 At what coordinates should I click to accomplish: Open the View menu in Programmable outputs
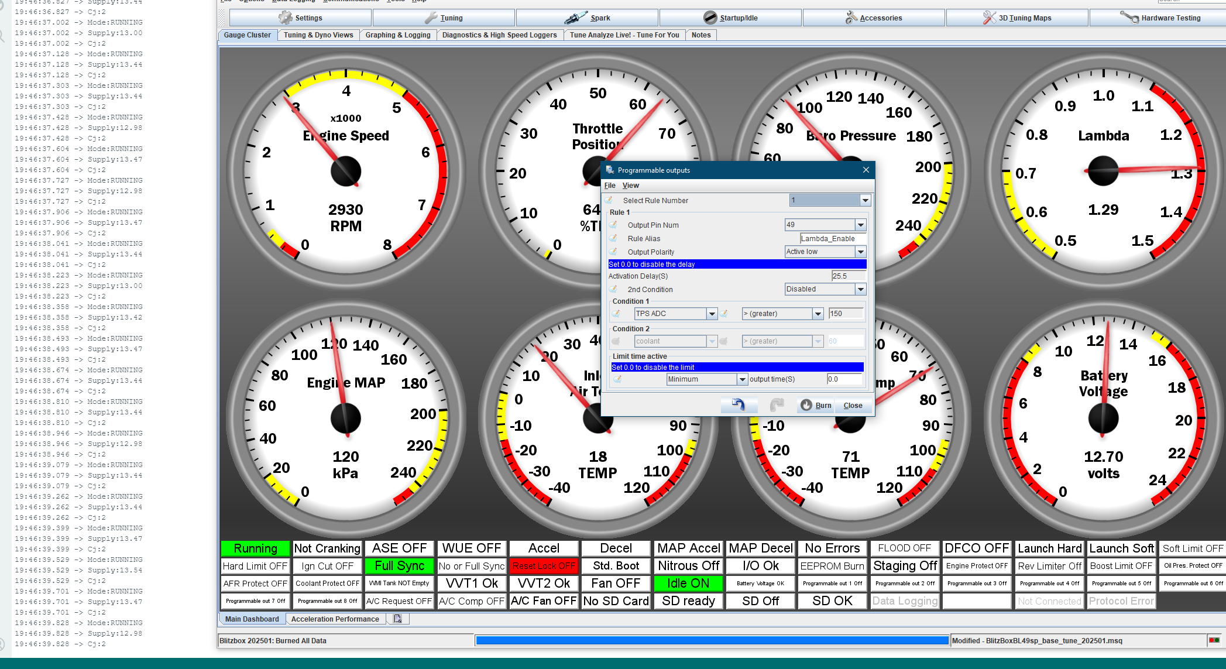[x=630, y=186]
